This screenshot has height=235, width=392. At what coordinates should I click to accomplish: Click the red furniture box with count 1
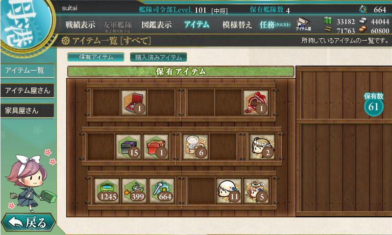[156, 147]
